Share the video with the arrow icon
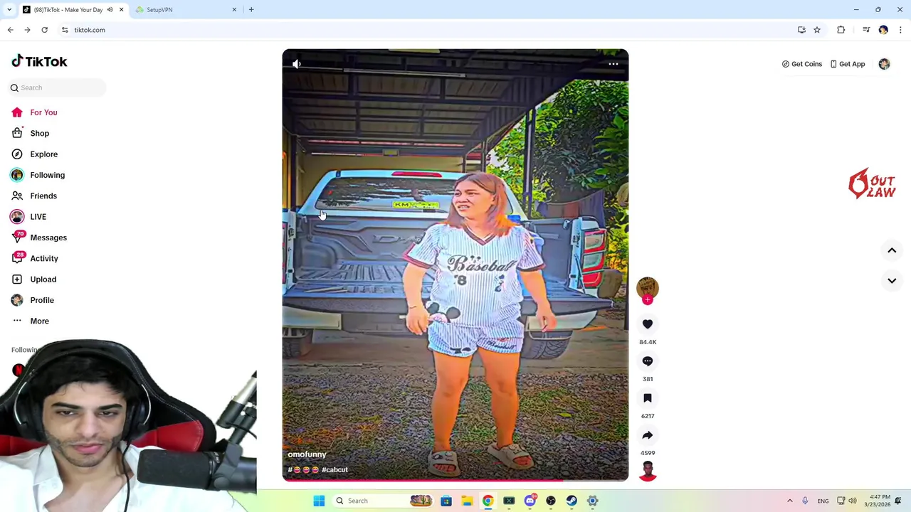The image size is (911, 512). click(x=648, y=435)
